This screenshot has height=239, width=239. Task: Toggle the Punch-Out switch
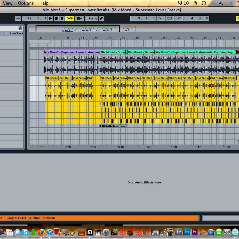click(178, 18)
